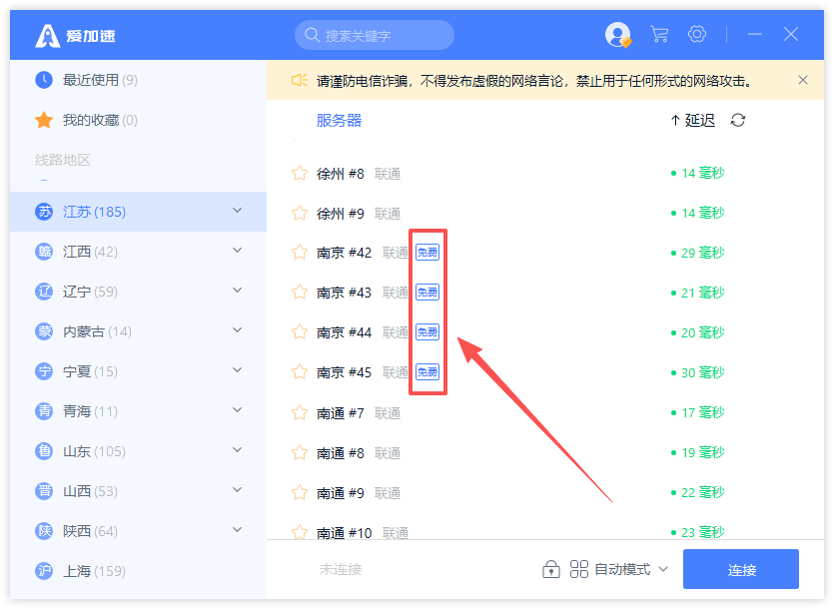Click the star icon for 我的收藏
The image size is (834, 609).
(44, 120)
